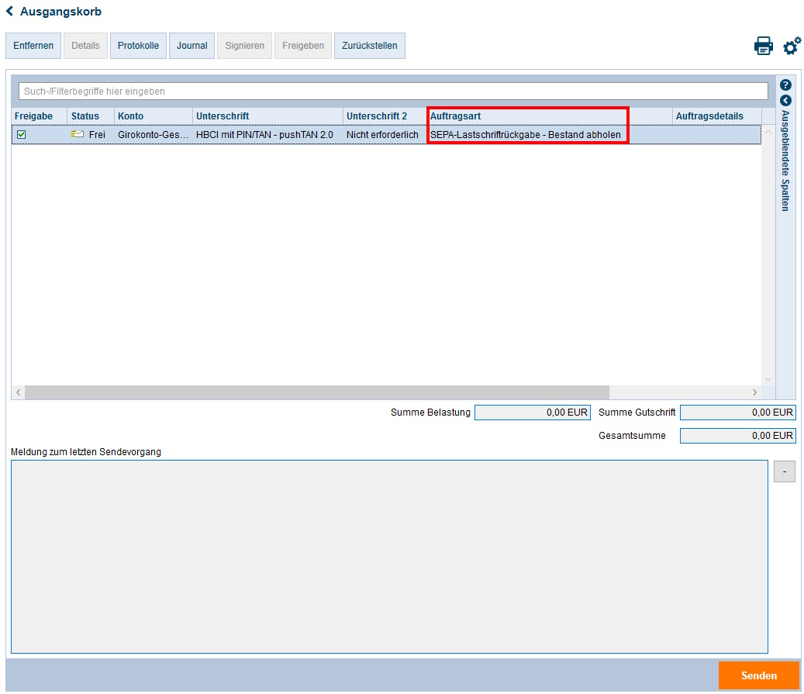Expand hidden columns arrow icon

785,101
